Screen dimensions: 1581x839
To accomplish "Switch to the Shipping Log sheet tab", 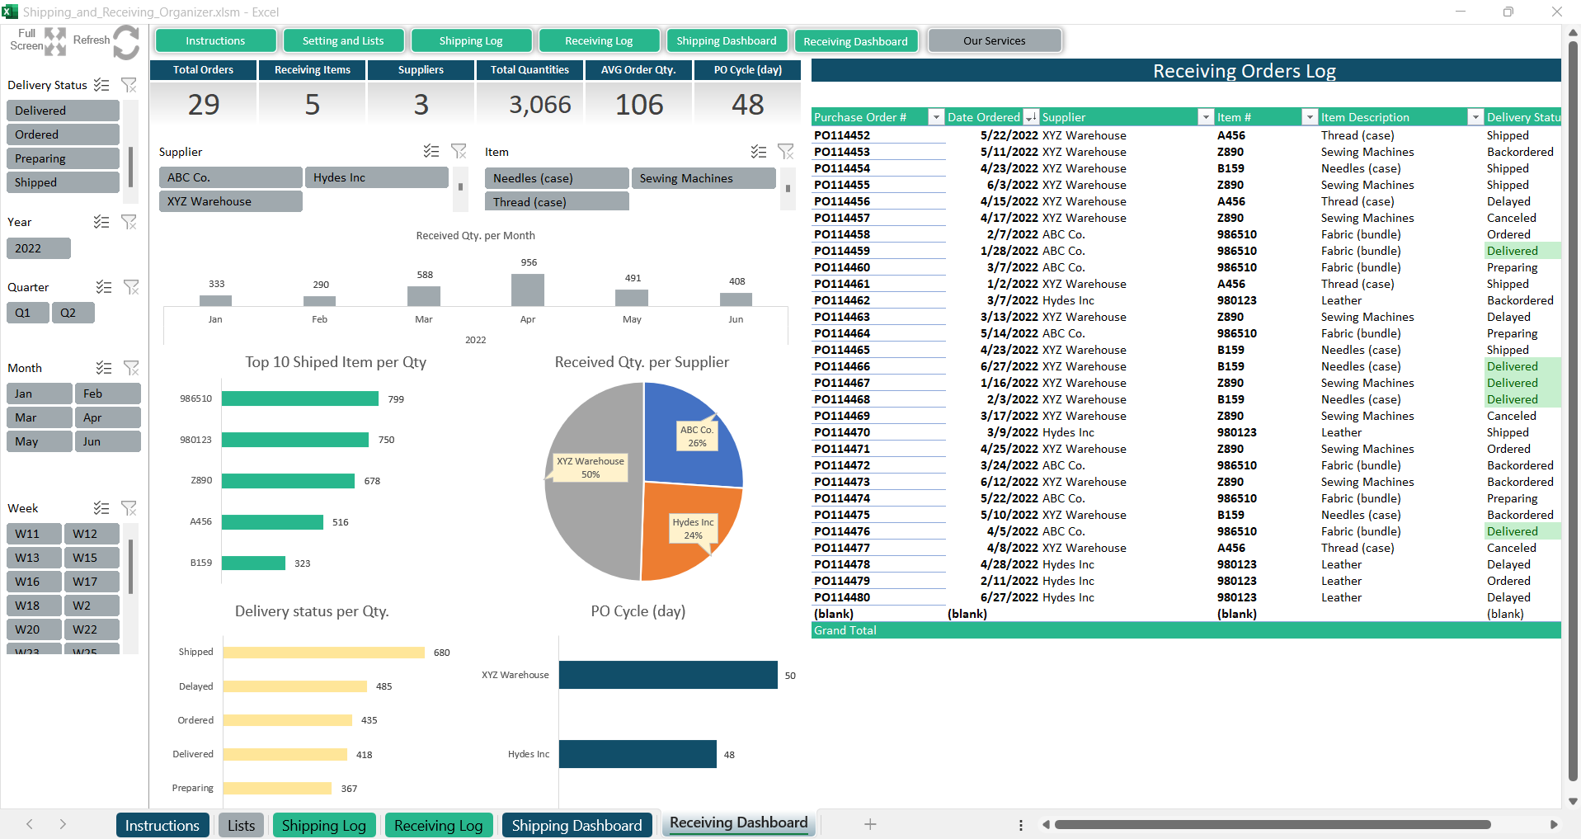I will click(x=323, y=825).
